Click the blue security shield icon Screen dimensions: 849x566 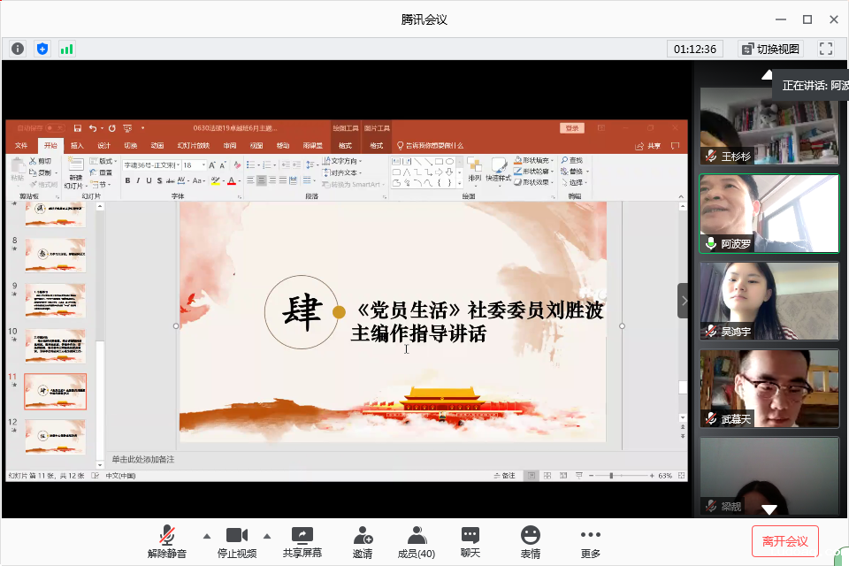(42, 49)
